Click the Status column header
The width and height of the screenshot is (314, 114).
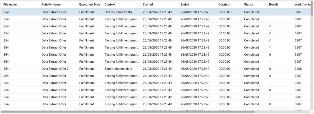coord(248,5)
